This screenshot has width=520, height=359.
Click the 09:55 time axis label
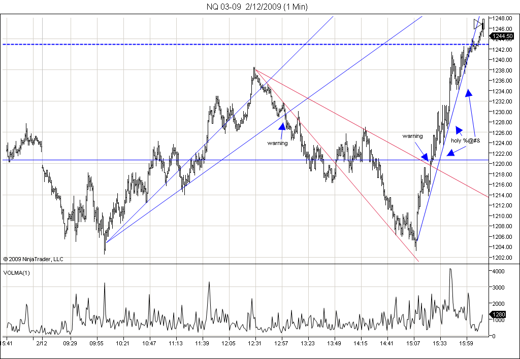pos(96,343)
